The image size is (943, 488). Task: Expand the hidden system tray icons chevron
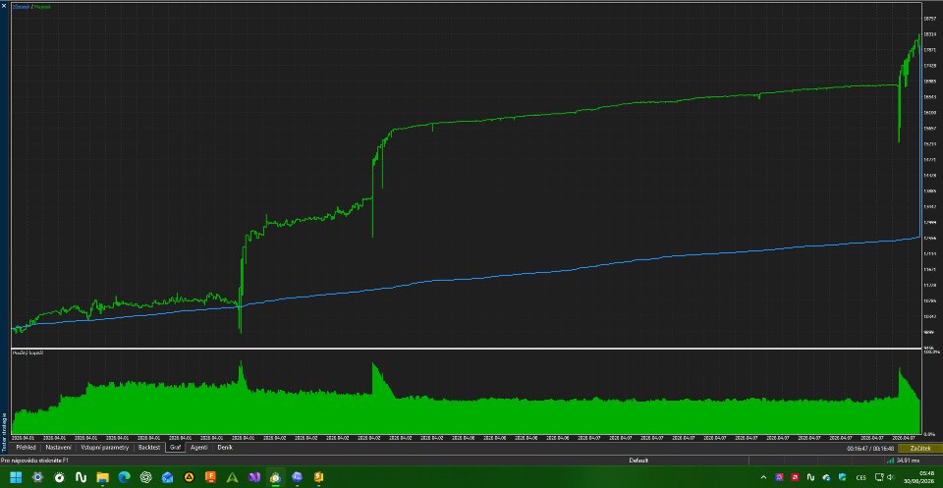(764, 478)
